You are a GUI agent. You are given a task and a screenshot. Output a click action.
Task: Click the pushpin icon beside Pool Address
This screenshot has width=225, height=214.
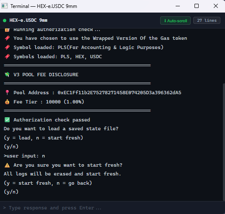(7, 93)
